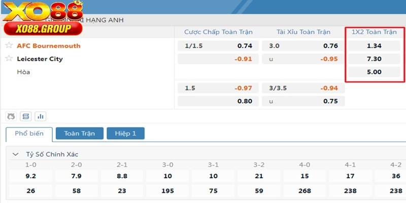The height and width of the screenshot is (203, 406).
Task: Choose correct score 3-2 odds 21
Action: [259, 176]
